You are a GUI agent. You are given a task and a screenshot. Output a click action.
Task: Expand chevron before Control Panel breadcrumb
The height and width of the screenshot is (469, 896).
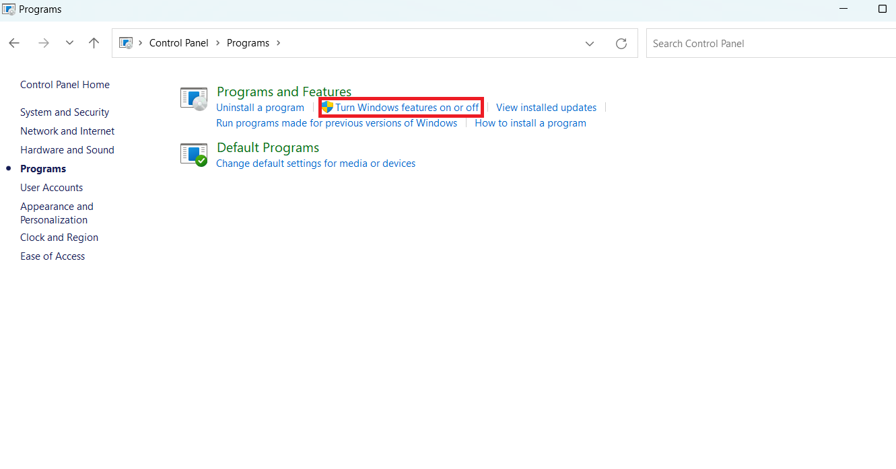click(x=141, y=43)
